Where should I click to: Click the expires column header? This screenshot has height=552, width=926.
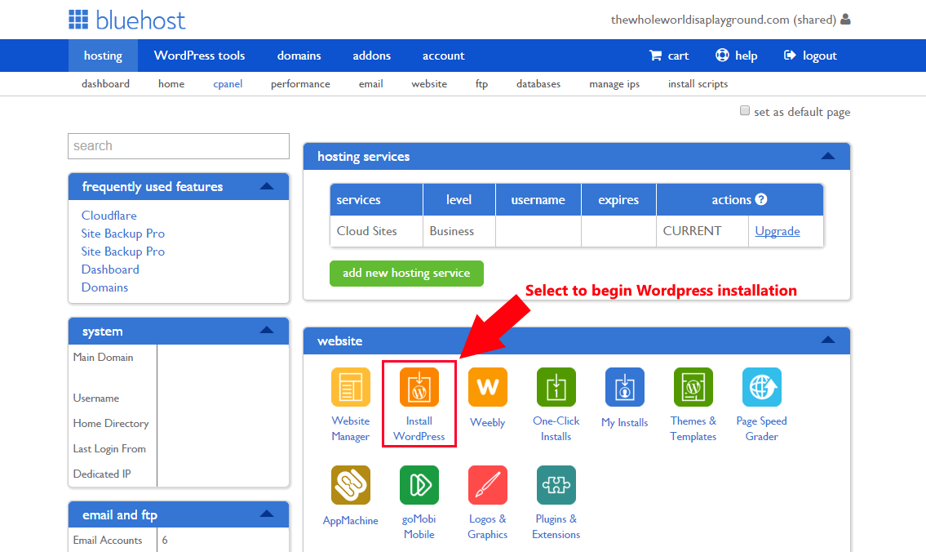pos(618,200)
